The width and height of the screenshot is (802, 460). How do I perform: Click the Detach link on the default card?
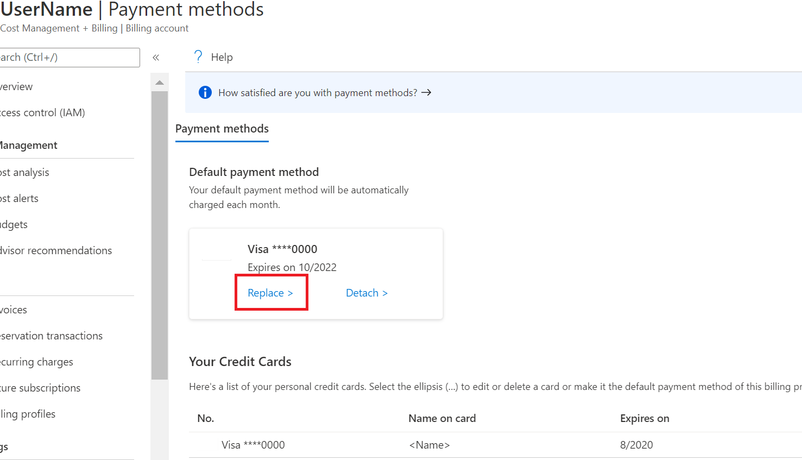pyautogui.click(x=367, y=293)
